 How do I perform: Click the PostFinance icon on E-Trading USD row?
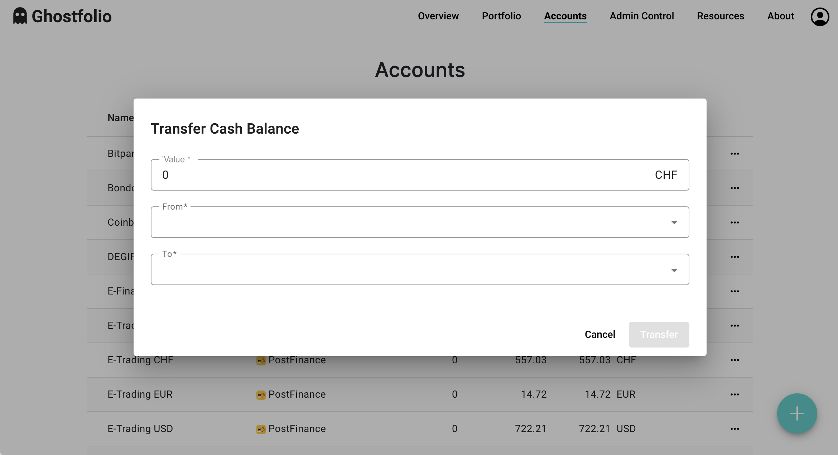(x=261, y=429)
